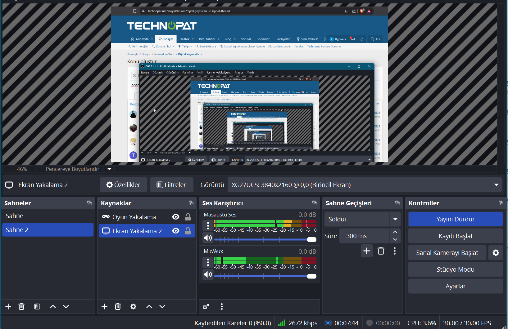This screenshot has width=508, height=329.
Task: Open the Görüntü display dropdown
Action: point(365,185)
